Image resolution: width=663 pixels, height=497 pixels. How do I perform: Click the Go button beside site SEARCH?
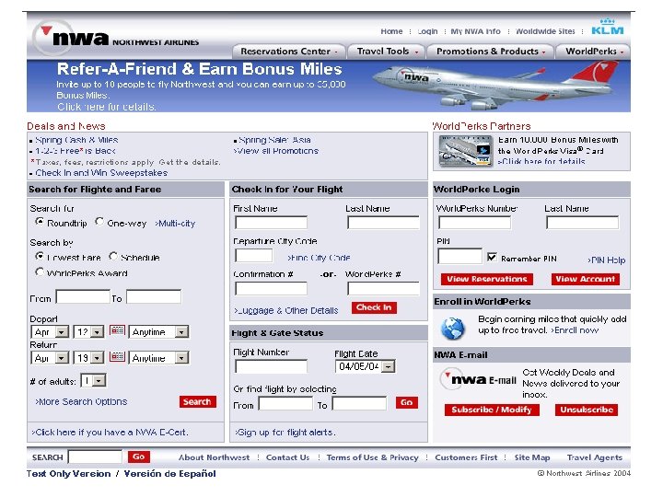point(139,457)
